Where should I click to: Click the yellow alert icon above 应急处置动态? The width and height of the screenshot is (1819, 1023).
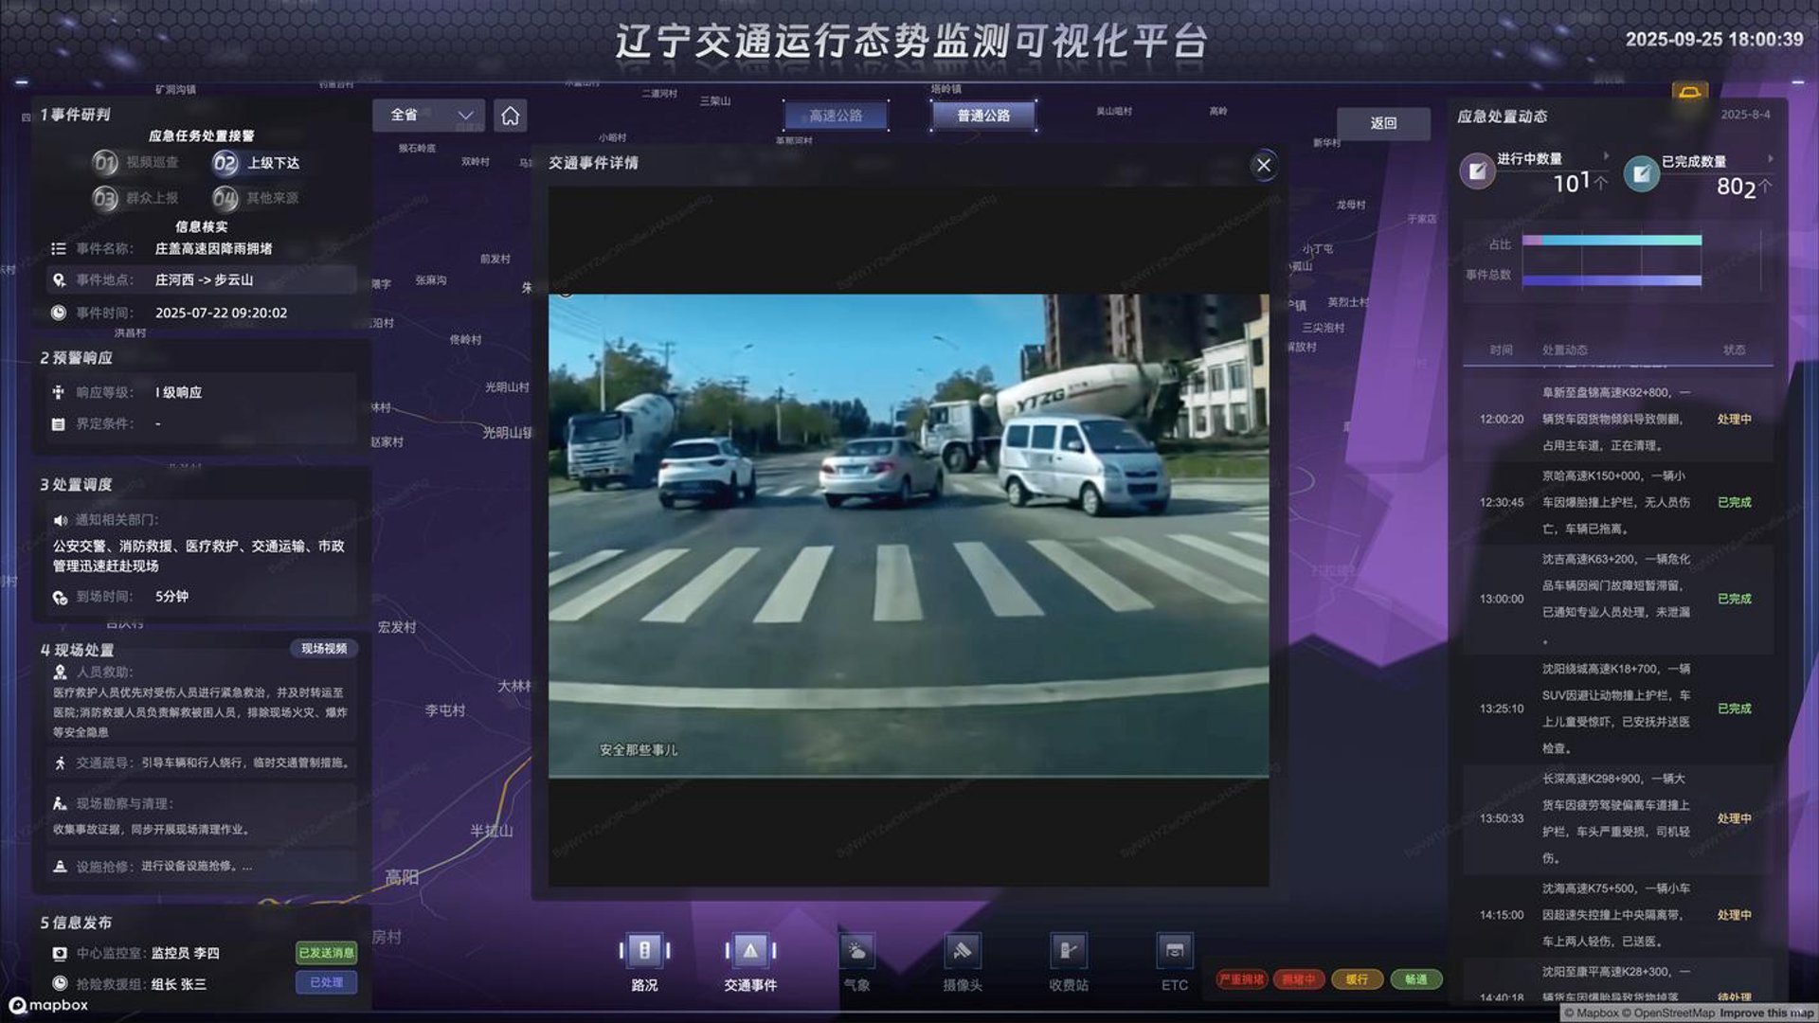click(x=1690, y=92)
